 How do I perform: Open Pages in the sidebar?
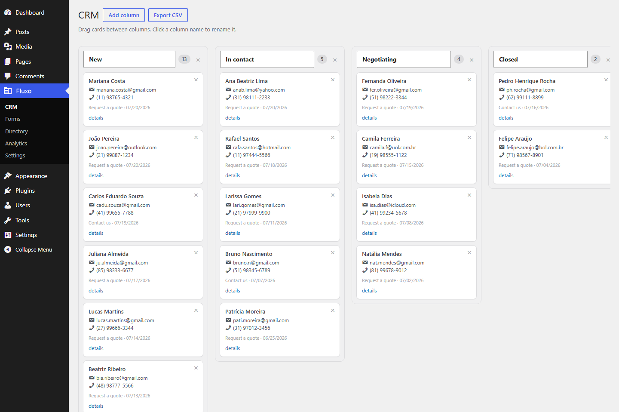click(34, 61)
